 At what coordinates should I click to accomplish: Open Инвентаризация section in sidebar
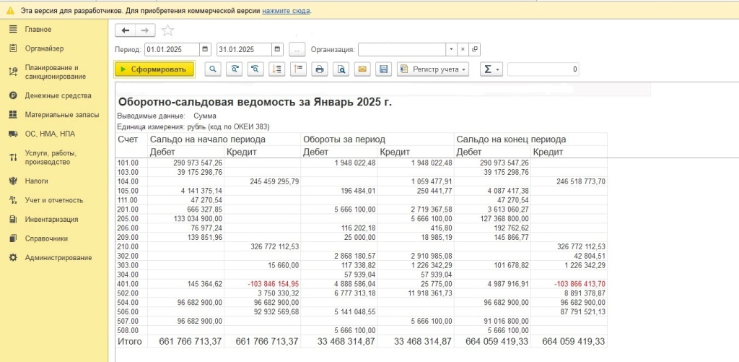pyautogui.click(x=52, y=220)
